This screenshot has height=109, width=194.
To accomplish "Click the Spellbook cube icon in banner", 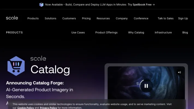I will pos(41,5).
